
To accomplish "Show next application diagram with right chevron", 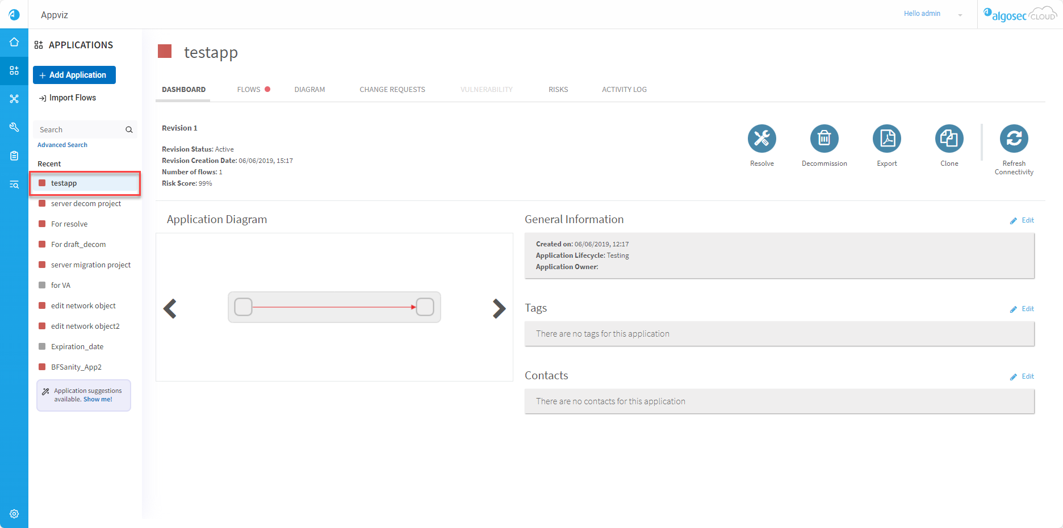I will (499, 308).
